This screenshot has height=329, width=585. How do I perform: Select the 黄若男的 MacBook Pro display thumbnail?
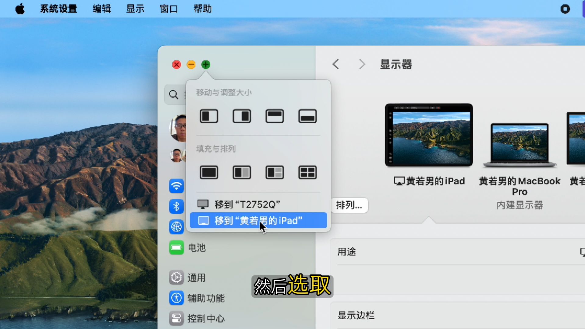[520, 145]
